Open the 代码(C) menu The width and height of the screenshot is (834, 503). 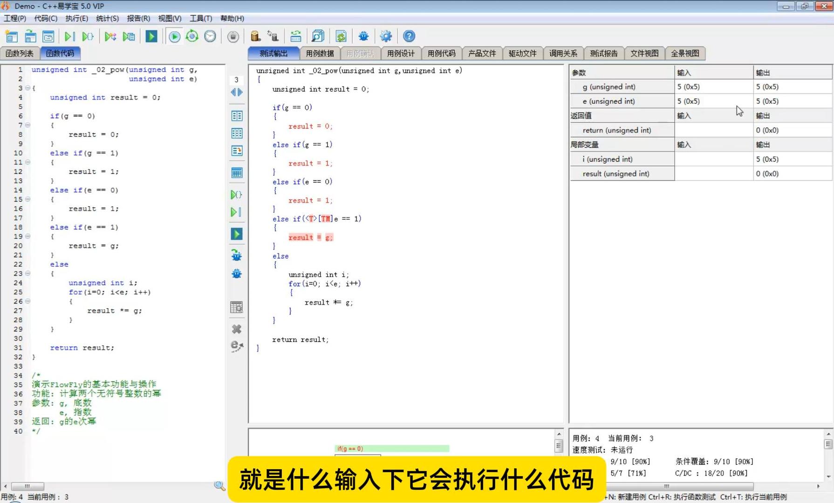[x=46, y=18]
